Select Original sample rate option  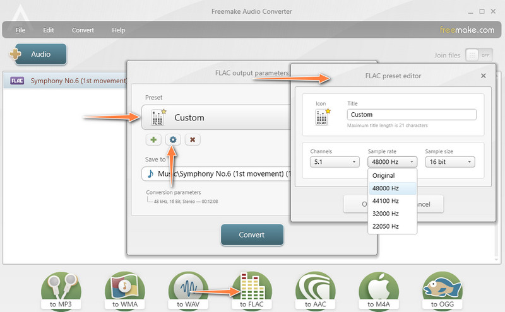(392, 176)
